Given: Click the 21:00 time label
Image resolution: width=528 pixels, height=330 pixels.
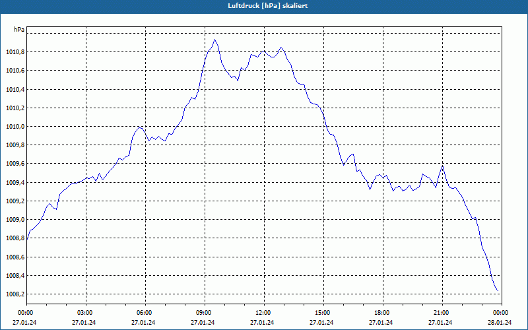Looking at the screenshot, I should [x=442, y=313].
